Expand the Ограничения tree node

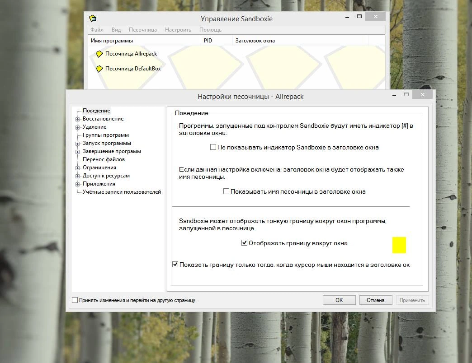pyautogui.click(x=77, y=168)
